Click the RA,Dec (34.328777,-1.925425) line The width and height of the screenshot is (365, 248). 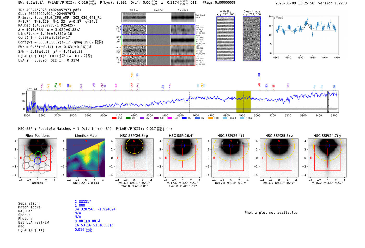(46, 25)
